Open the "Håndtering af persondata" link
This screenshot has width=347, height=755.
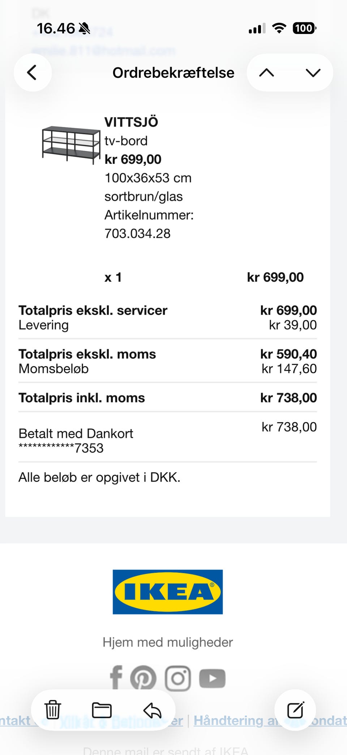tap(269, 721)
